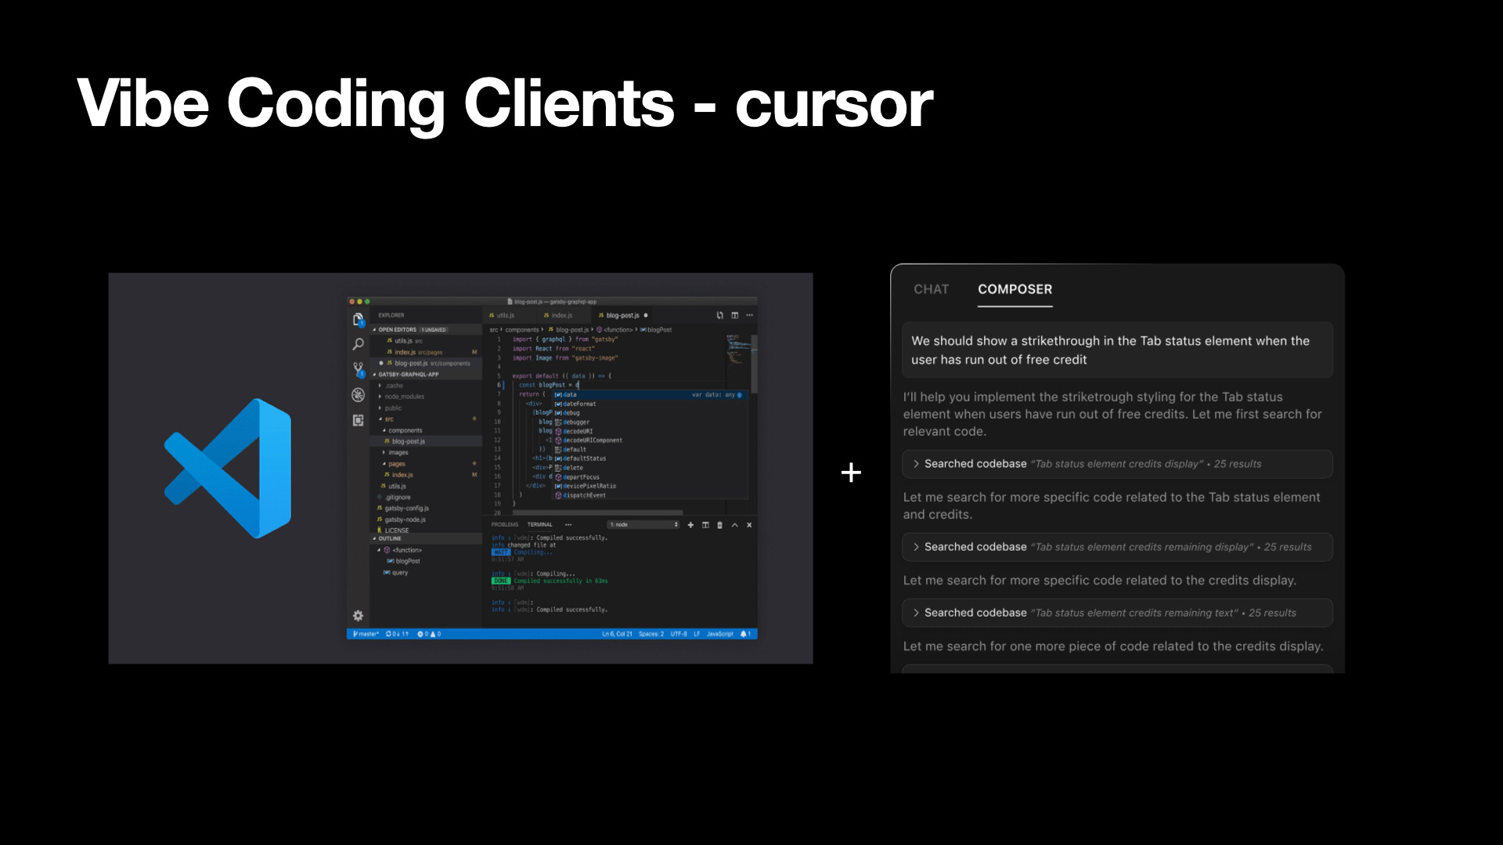The image size is (1503, 845).
Task: Click the sync changes indicator in status bar
Action: 397,634
